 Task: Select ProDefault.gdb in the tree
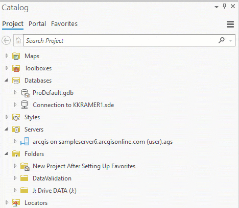[x=53, y=93]
